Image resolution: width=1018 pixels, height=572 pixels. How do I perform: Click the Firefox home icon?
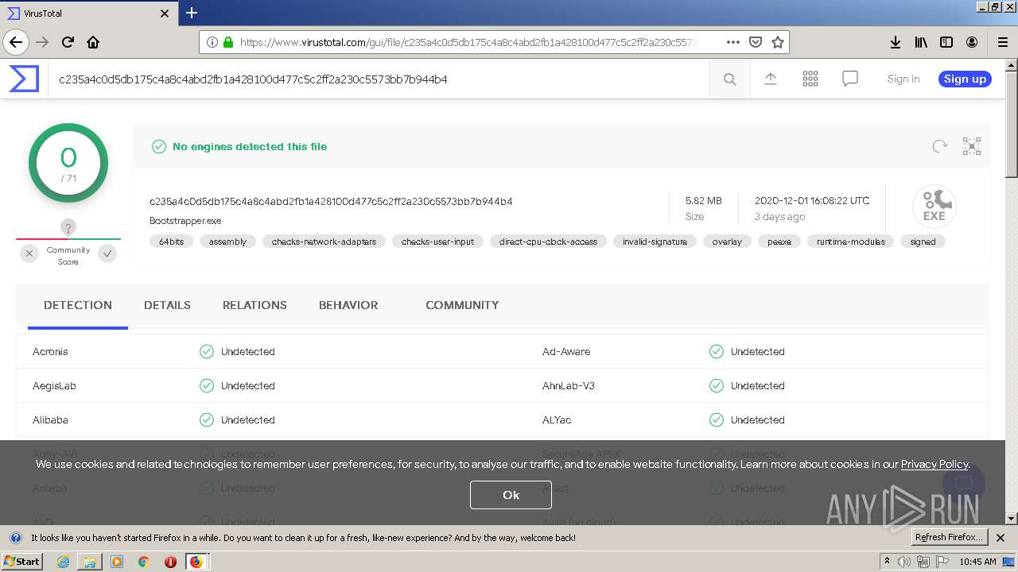point(93,42)
